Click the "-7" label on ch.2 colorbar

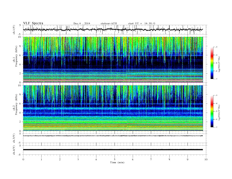(216, 127)
